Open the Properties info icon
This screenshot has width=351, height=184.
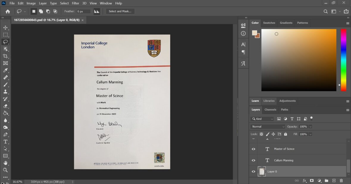point(243,34)
